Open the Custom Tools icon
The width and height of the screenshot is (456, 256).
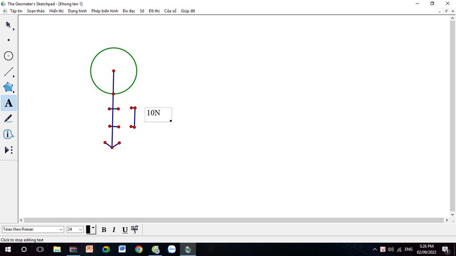[8, 150]
